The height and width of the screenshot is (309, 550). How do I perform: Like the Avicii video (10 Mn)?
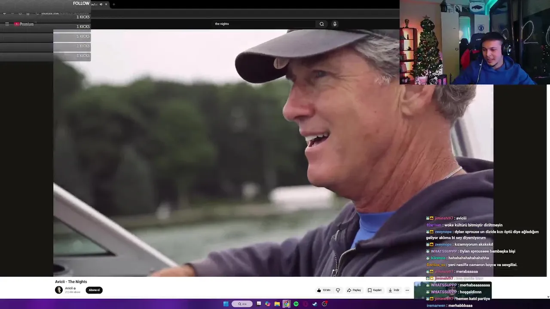tap(324, 290)
